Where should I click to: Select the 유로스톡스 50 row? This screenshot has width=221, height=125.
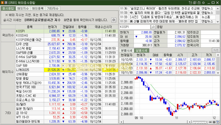click(x=67, y=100)
